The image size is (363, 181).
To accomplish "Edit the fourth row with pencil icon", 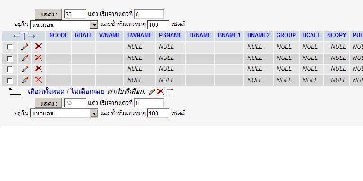I will pos(25,80).
